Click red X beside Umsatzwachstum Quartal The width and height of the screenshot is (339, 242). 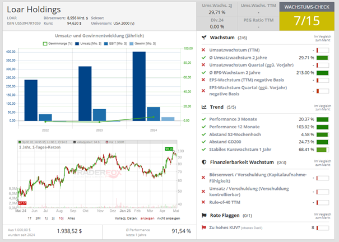click(x=203, y=65)
